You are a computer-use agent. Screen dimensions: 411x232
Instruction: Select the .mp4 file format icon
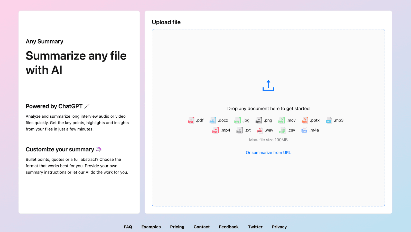pos(215,130)
